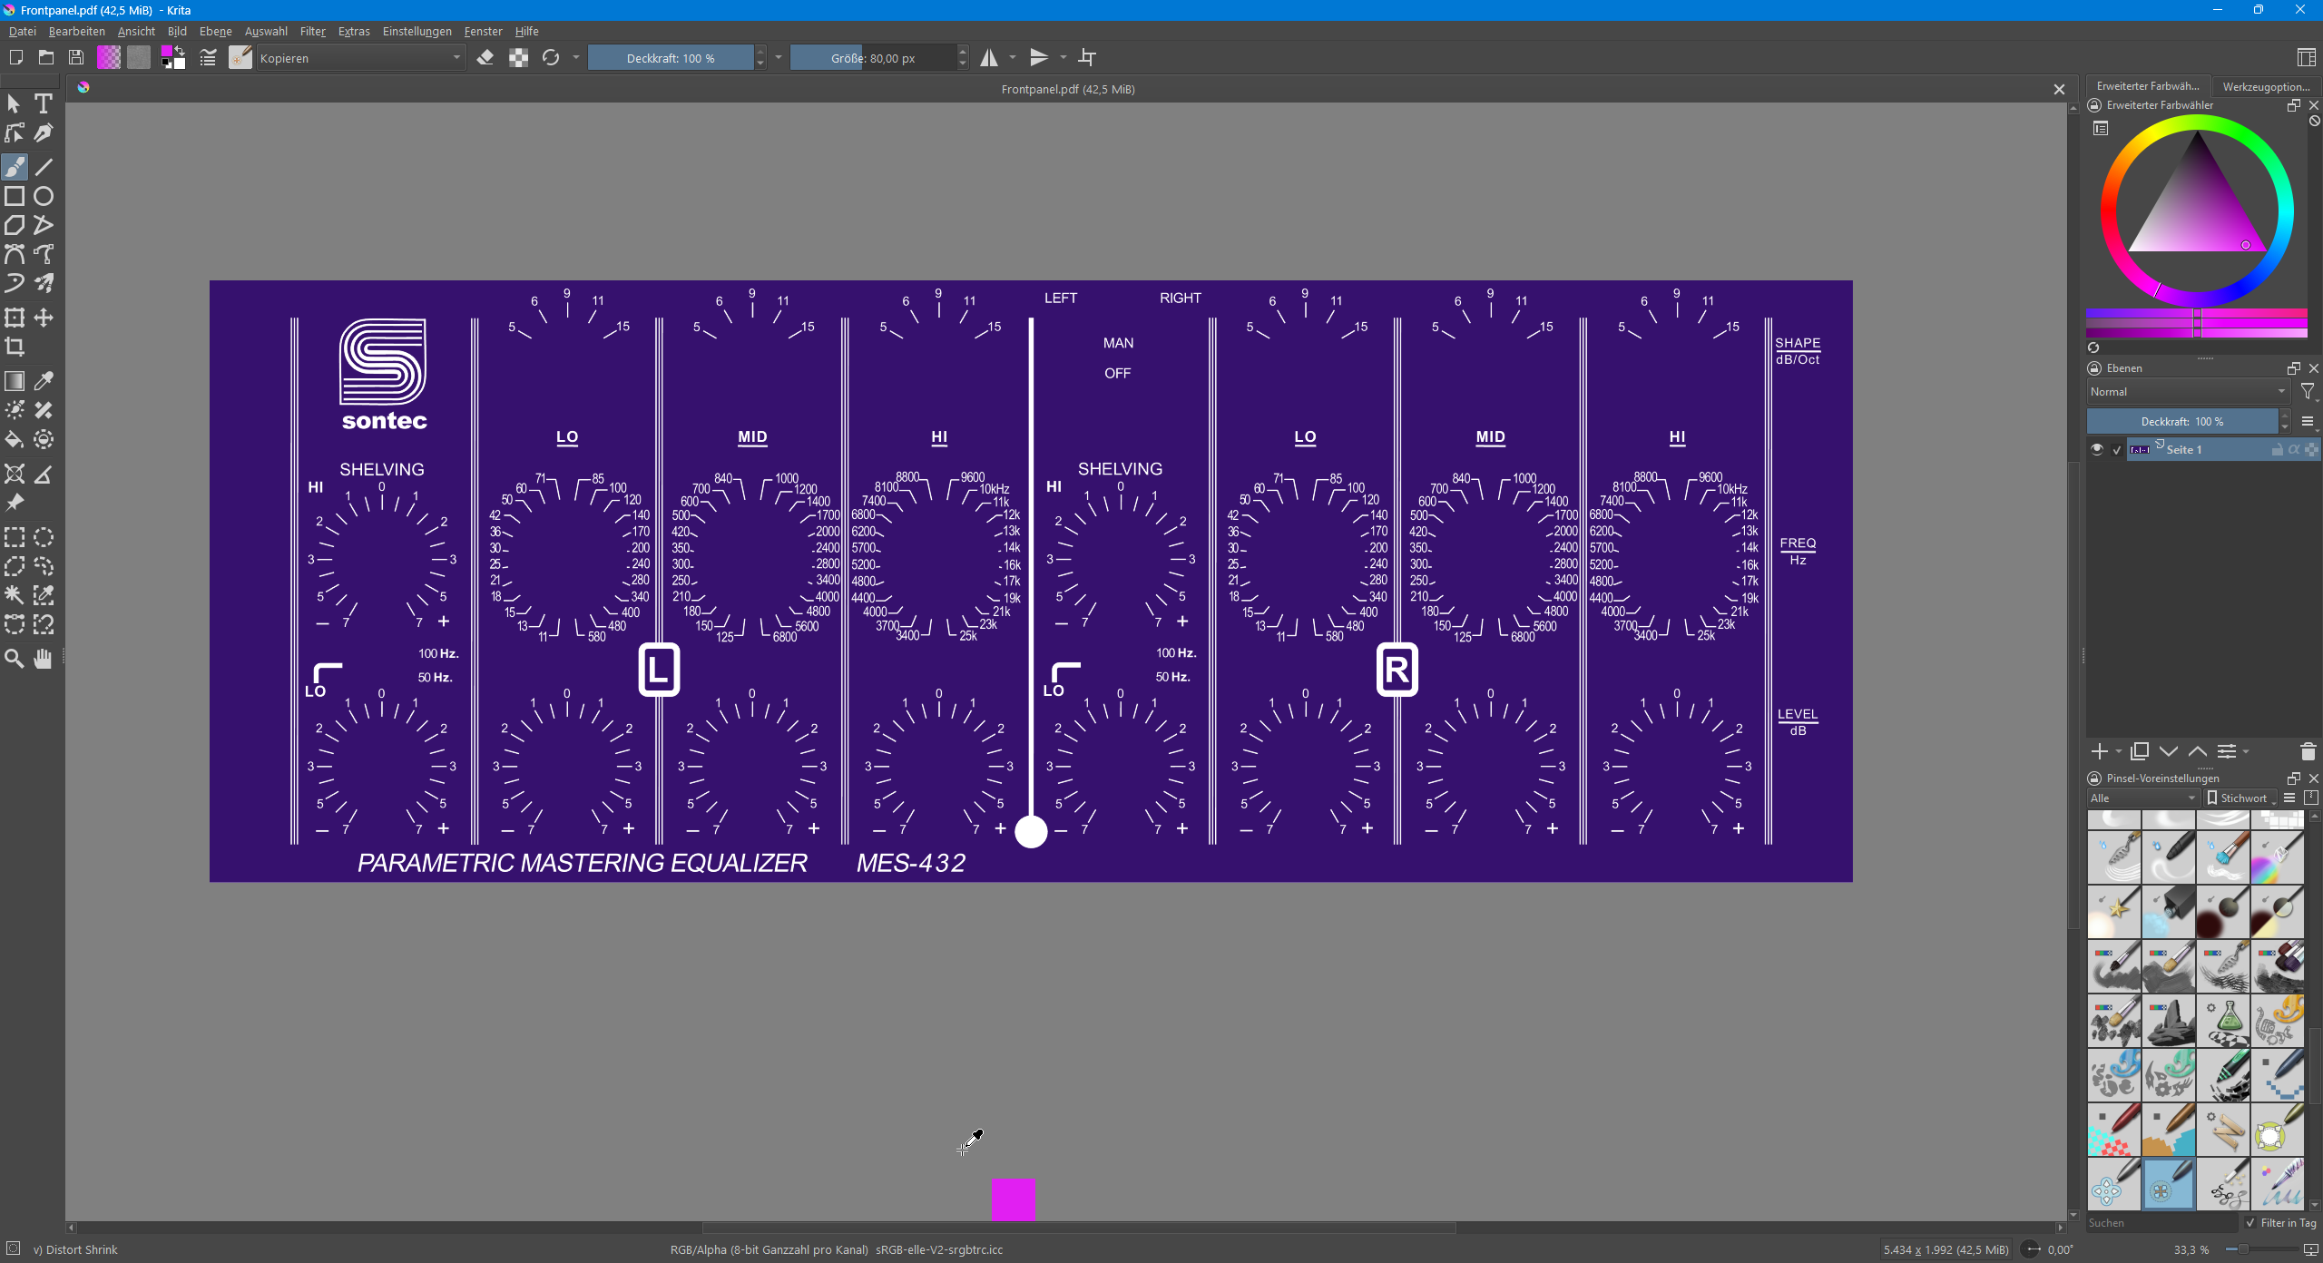The image size is (2323, 1263).
Task: Expand the add layer arrow menu
Action: [x=2119, y=751]
